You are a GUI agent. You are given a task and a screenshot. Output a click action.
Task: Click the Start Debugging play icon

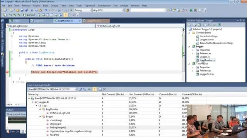tap(71, 10)
